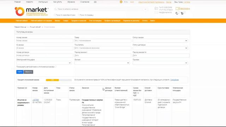Open Товары in the orange bar
226x127 pixels.
click(66, 21)
